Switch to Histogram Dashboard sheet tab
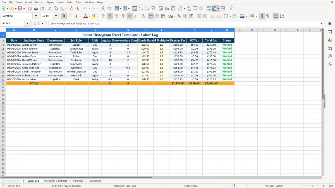335x188 pixels. (x=56, y=181)
